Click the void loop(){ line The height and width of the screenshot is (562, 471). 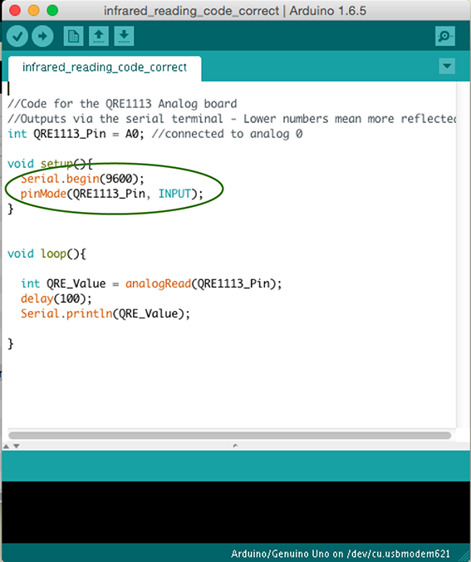click(x=47, y=254)
